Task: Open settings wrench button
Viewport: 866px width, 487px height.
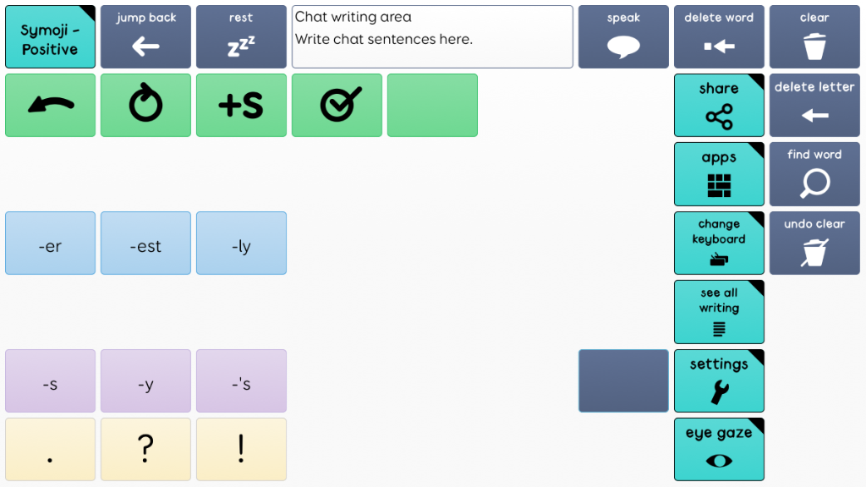Action: click(719, 381)
